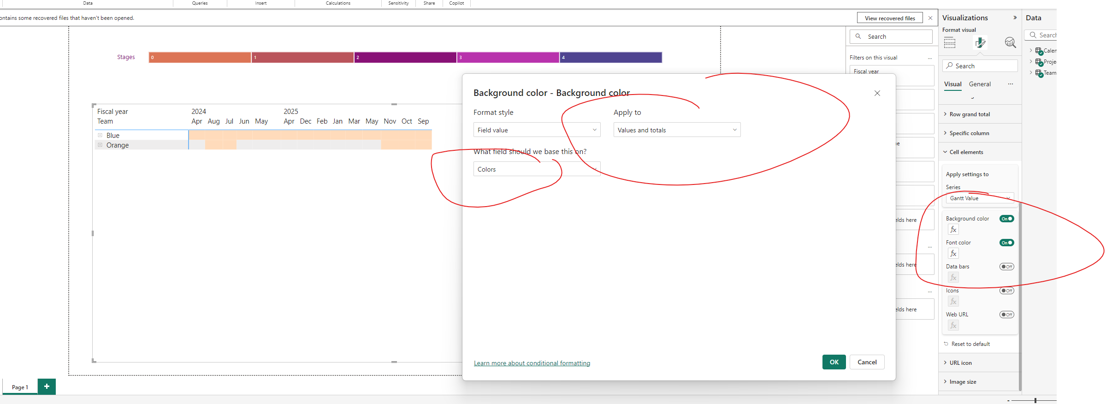The image size is (1106, 404).
Task: Open the Page 1 tab
Action: 20,387
